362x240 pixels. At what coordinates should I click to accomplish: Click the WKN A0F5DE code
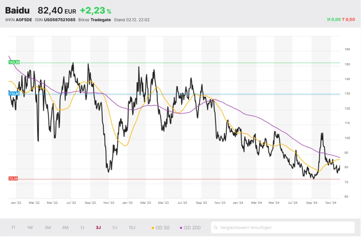pos(25,20)
